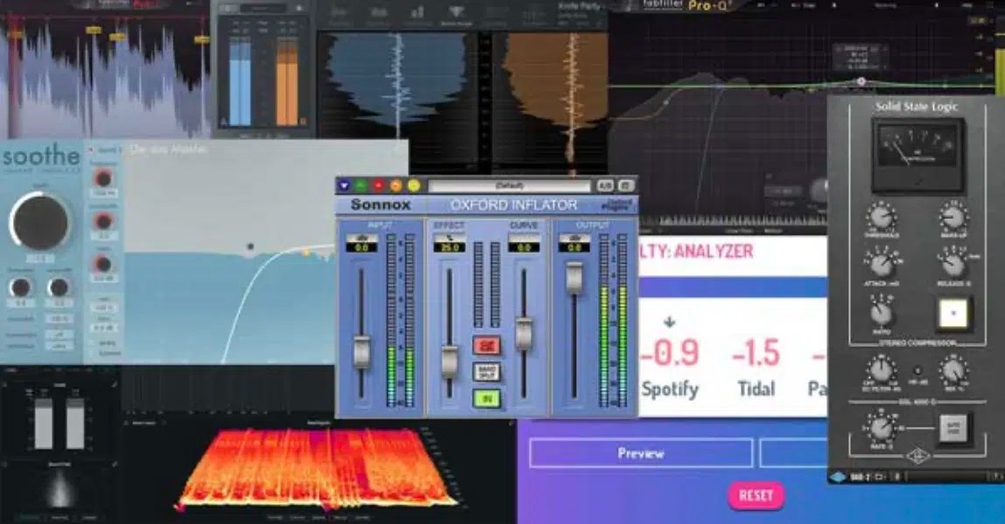Click the De-ess Master preset name in soothe
1005x524 pixels.
click(169, 150)
